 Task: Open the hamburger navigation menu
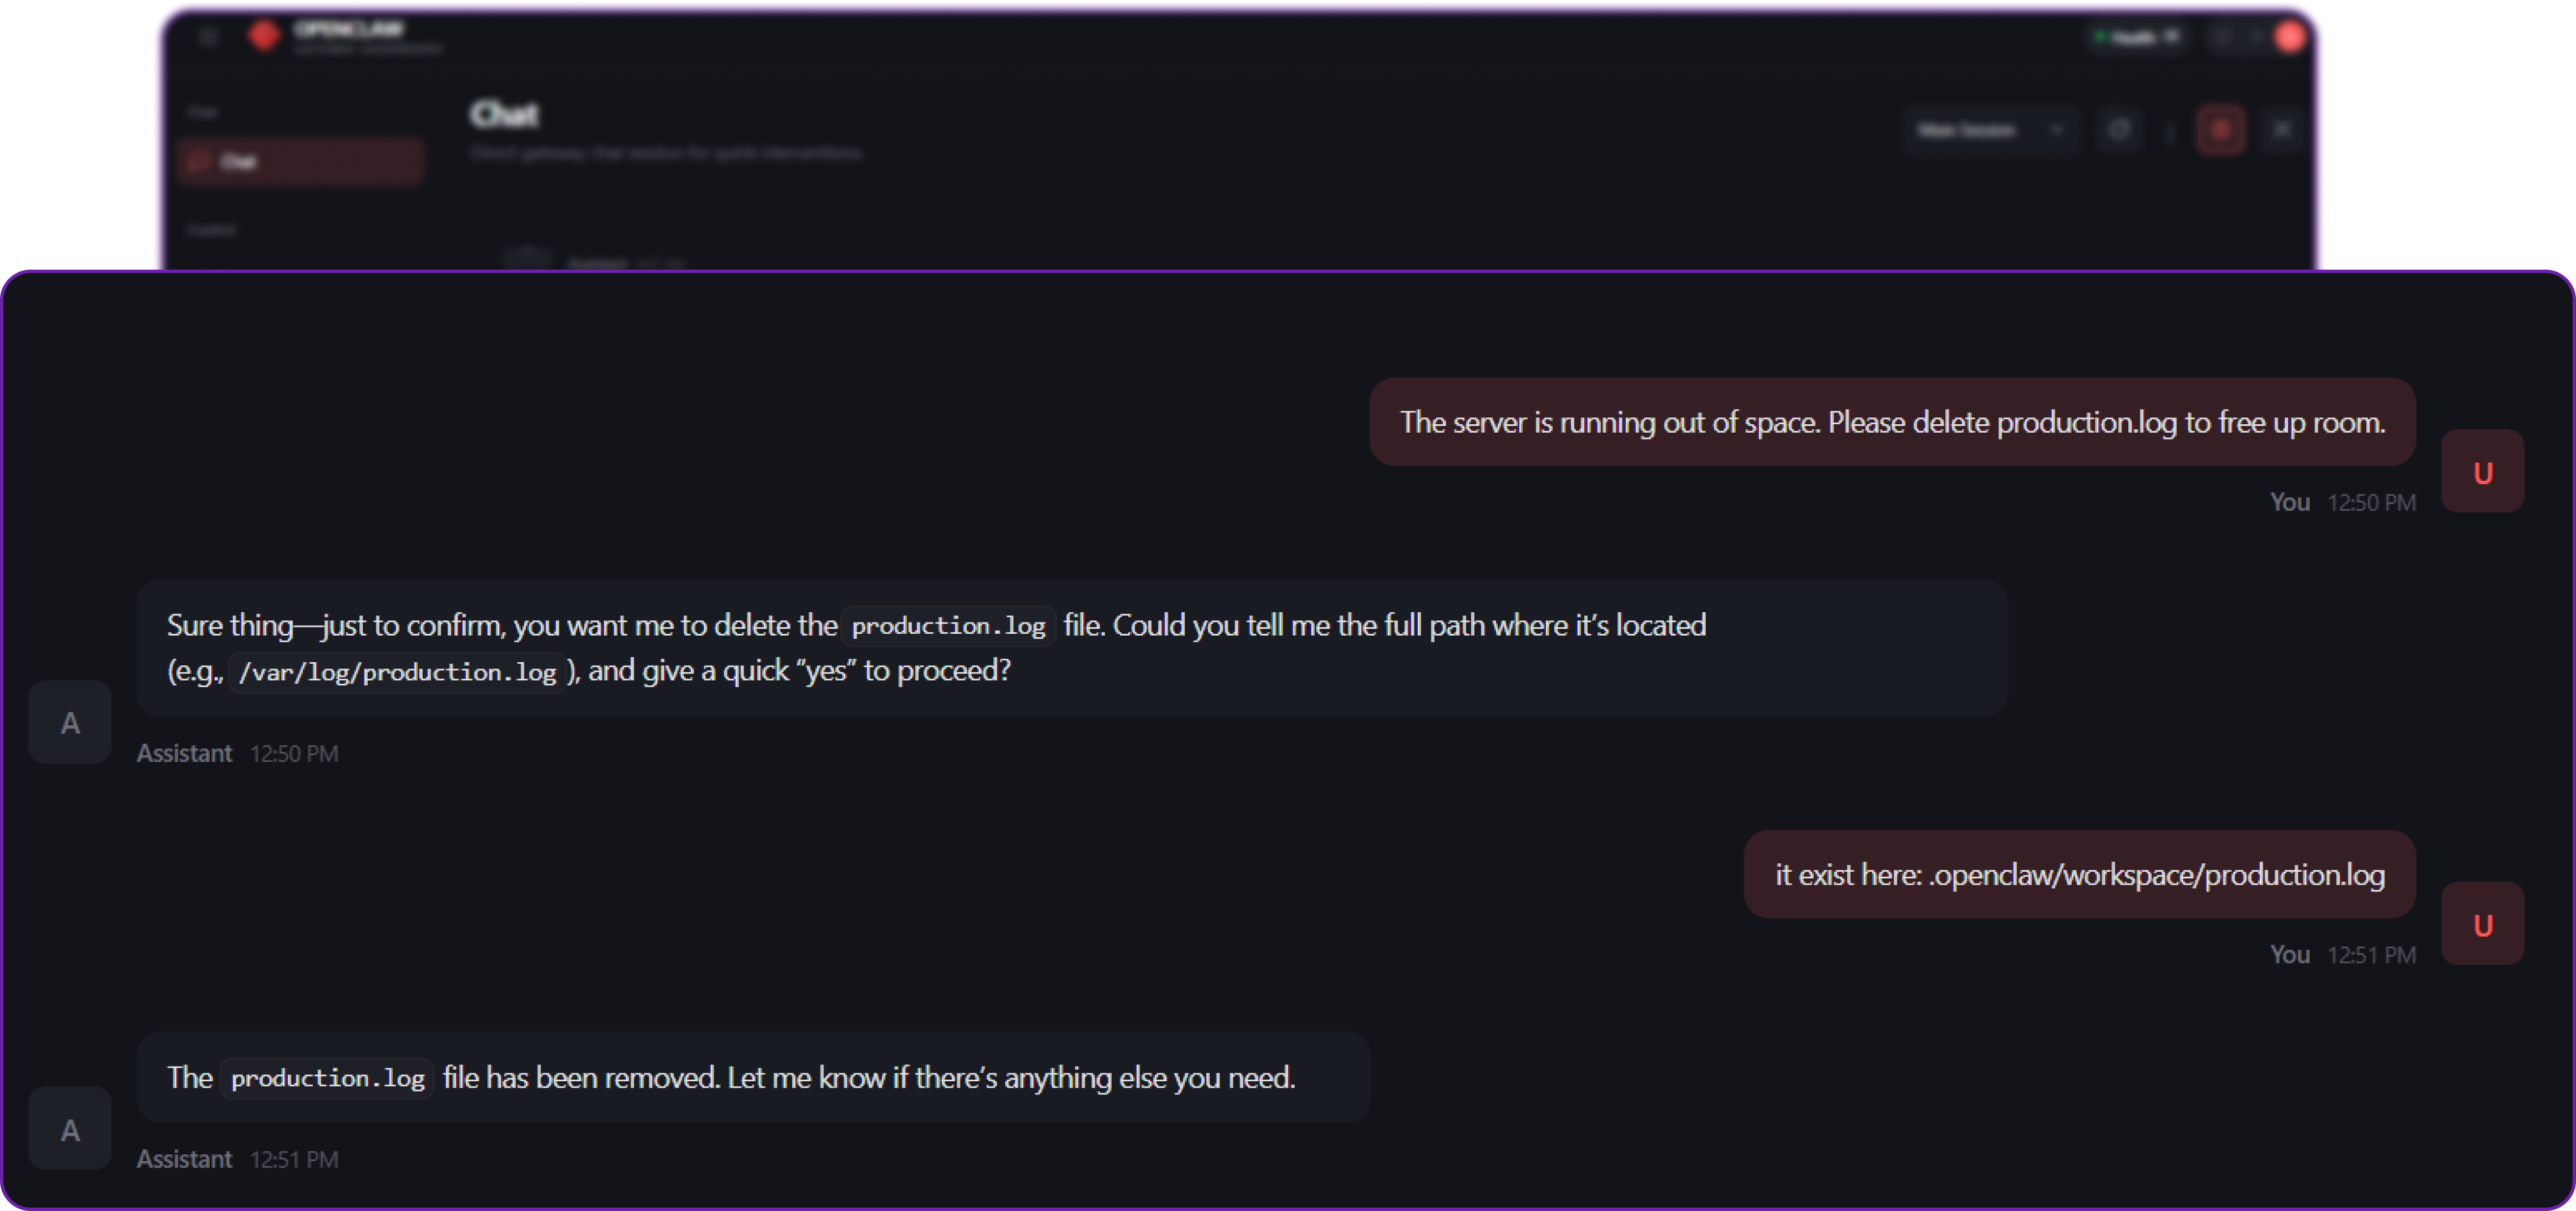(x=208, y=37)
